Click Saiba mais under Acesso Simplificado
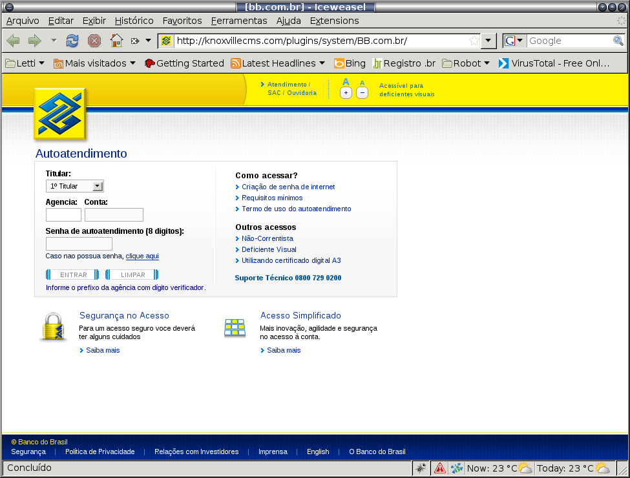Viewport: 630px width, 478px height. tap(284, 350)
